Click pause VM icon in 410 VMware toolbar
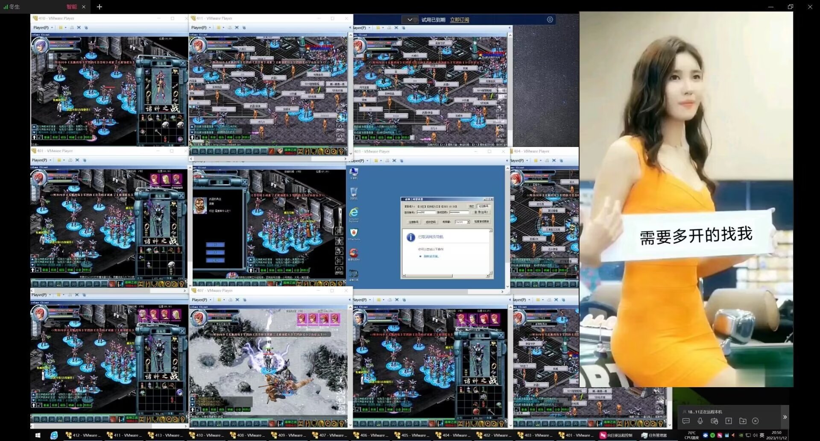The height and width of the screenshot is (441, 820). [61, 27]
